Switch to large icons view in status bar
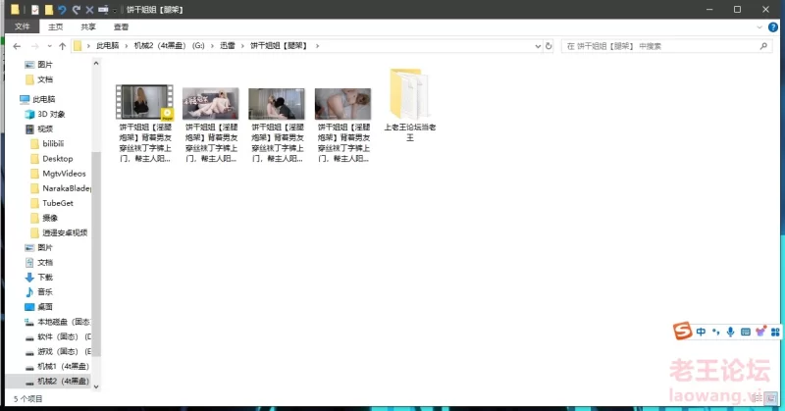This screenshot has width=785, height=411. pos(773,398)
